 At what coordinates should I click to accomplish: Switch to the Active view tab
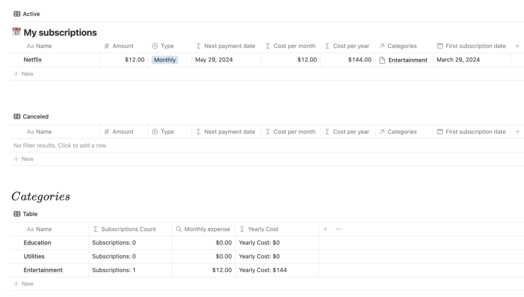click(31, 14)
